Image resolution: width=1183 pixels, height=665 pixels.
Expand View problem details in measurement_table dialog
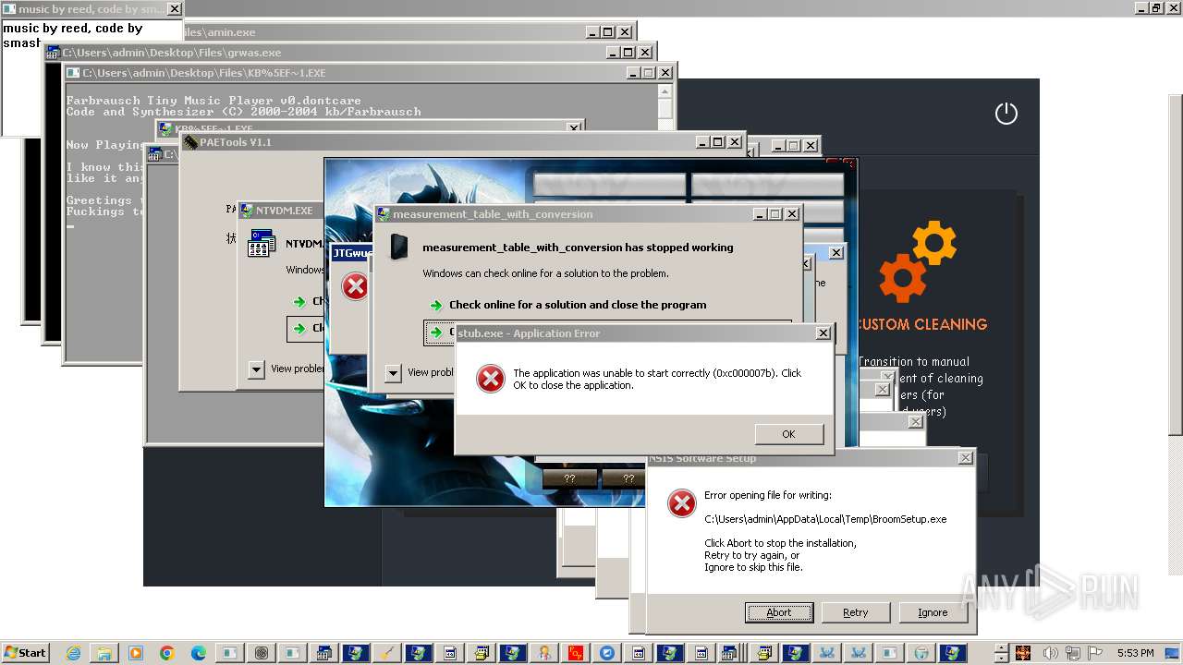coord(393,373)
